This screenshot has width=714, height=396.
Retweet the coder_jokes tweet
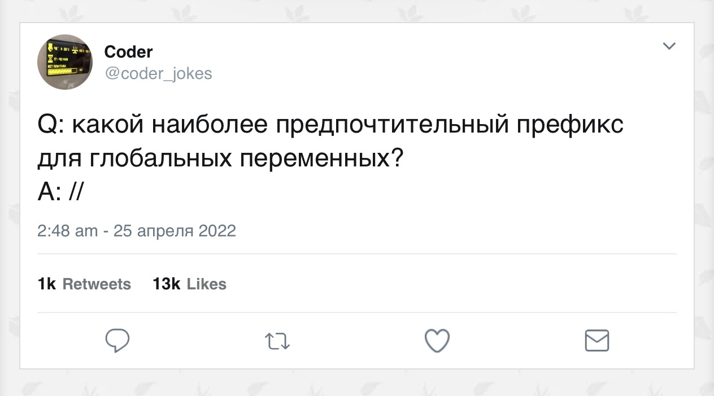coord(277,341)
